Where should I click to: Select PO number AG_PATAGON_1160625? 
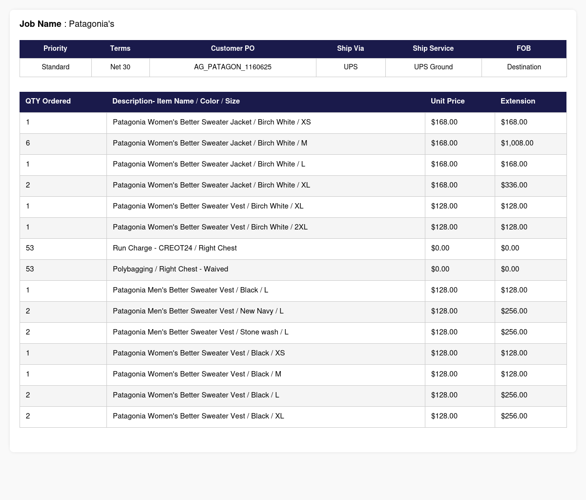[x=233, y=67]
